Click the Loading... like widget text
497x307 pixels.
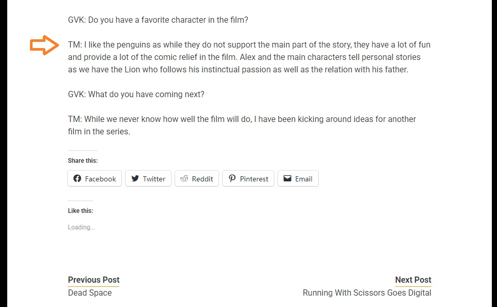81,227
